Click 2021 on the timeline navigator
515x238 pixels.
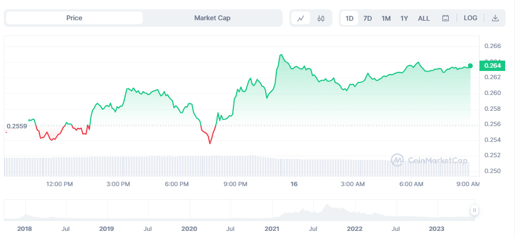pos(271,228)
